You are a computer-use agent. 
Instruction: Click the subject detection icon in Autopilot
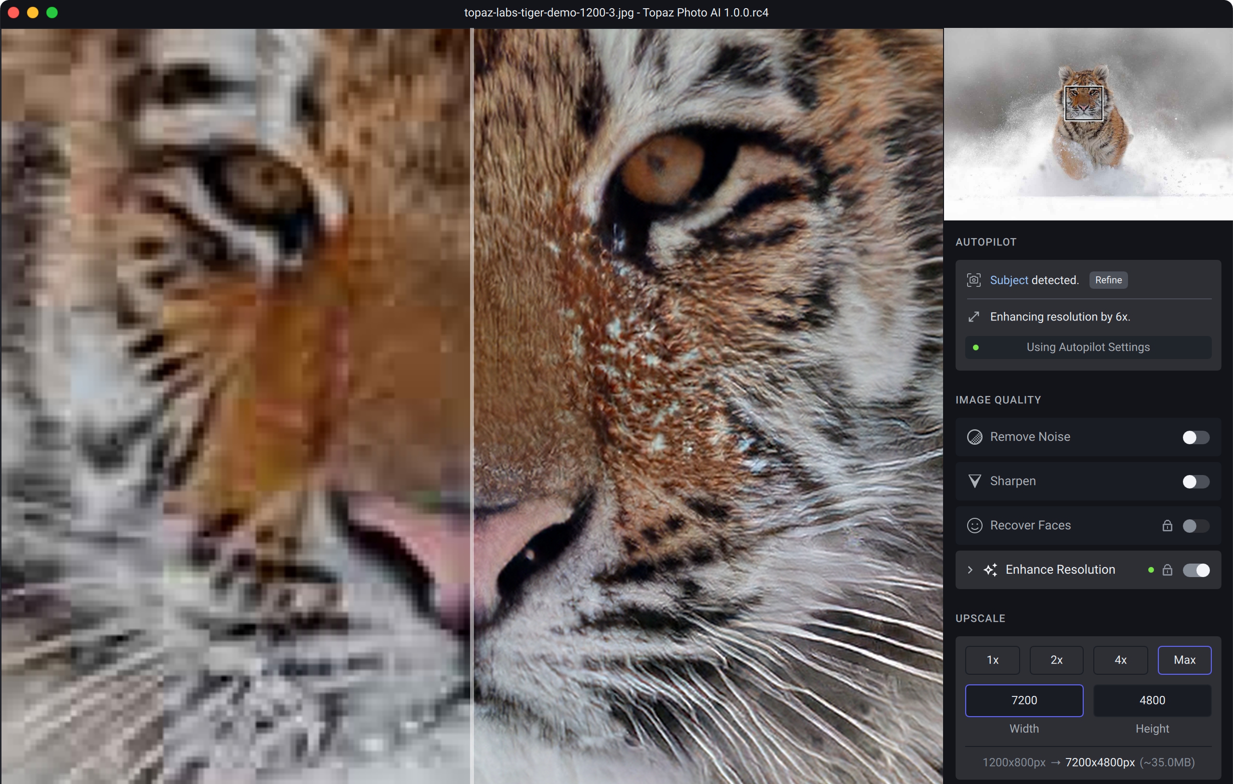click(973, 280)
